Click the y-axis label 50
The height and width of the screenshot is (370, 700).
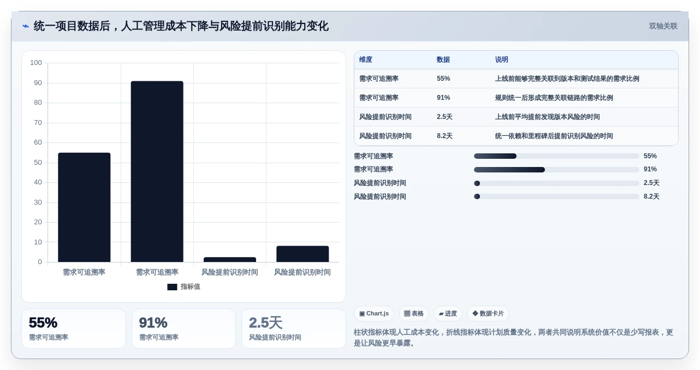pyautogui.click(x=38, y=163)
